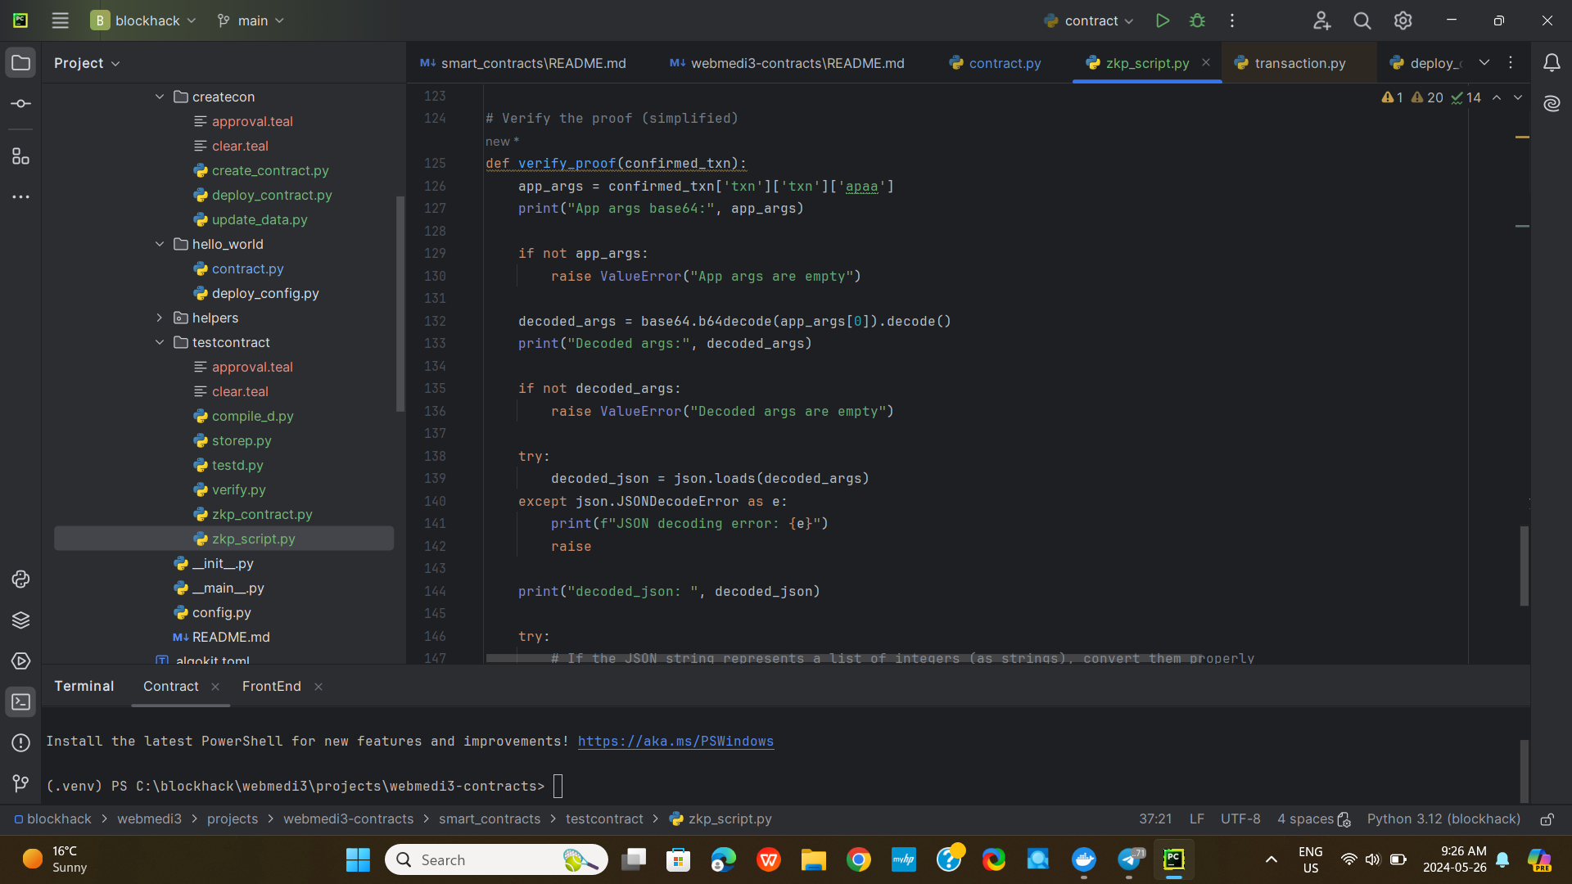
Task: Click the editor vertical scrollbar thumb
Action: (x=1524, y=566)
